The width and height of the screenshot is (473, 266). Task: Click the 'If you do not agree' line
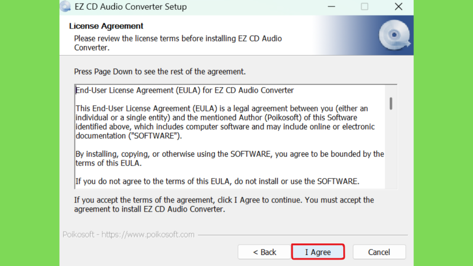point(217,181)
